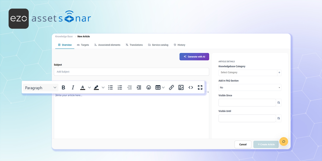Insert an image into the article
The height and width of the screenshot is (161, 322).
coord(181,87)
